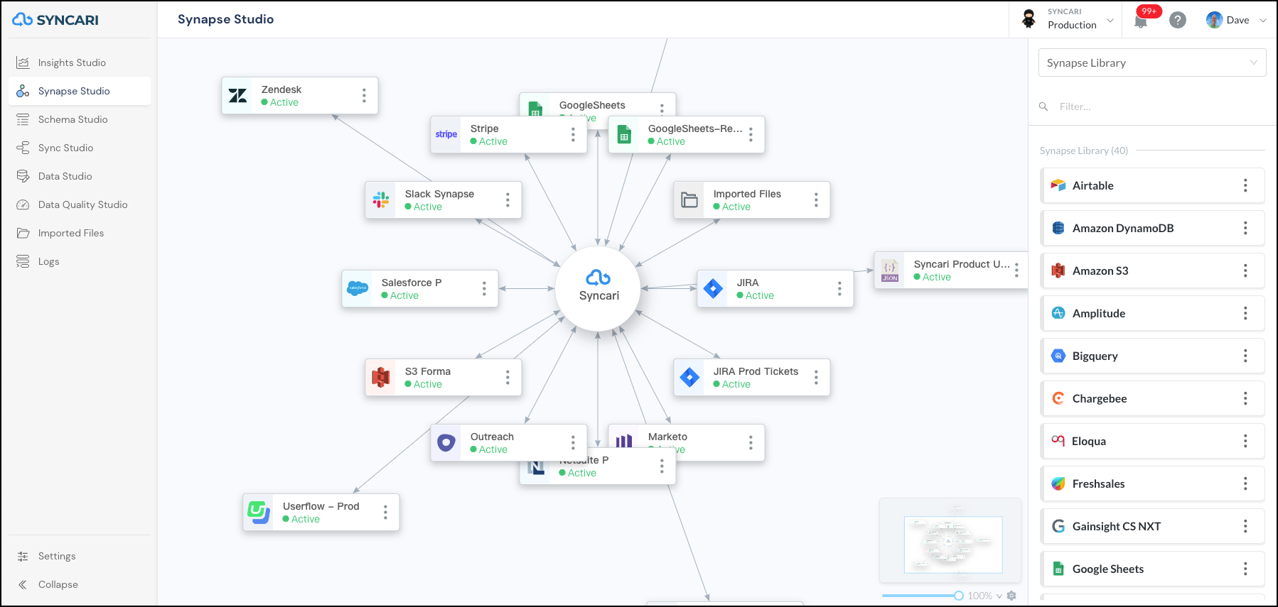This screenshot has height=607, width=1278.
Task: Click Syncari Product U... JSON icon
Action: tap(890, 270)
